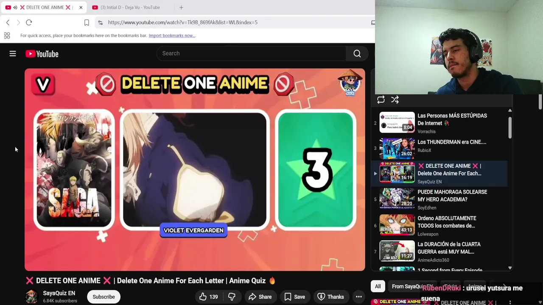Open La DURACIÓN de la CUARTA GUERRA video title
The image size is (543, 305).
[449, 248]
